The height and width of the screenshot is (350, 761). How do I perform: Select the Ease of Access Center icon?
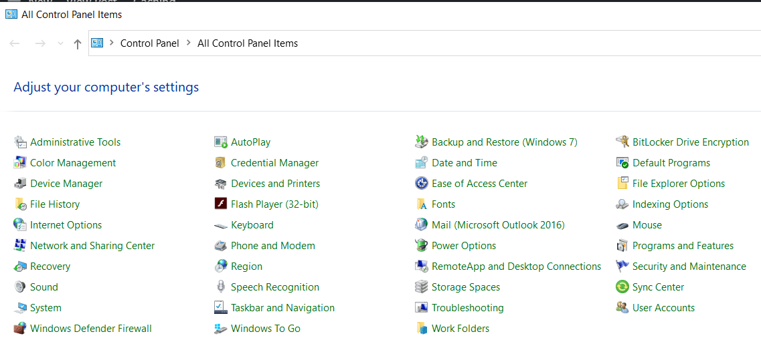(422, 184)
